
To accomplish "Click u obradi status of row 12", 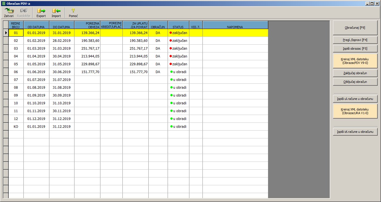I will tap(179, 119).
